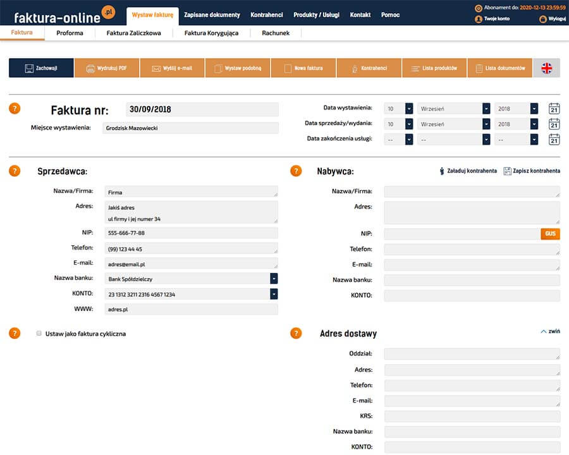Click help icon beside Adres dostawy
The image size is (569, 455).
(x=296, y=333)
